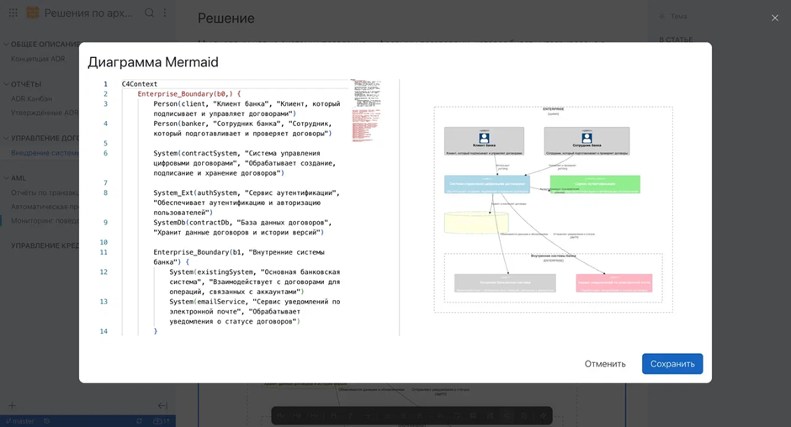Viewport: 791px width, 427px height.
Task: Click the pink email notification service node
Action: coord(614,282)
